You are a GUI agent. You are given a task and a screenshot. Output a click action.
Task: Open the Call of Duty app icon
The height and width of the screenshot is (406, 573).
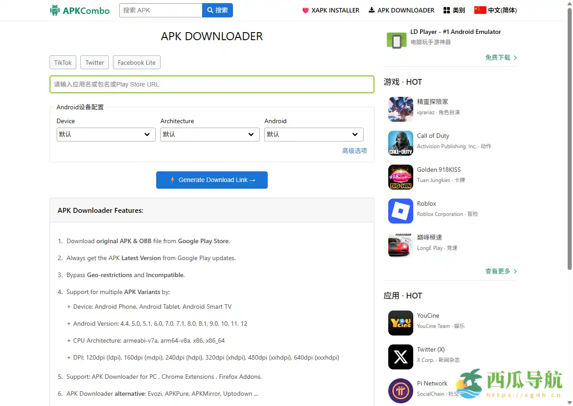(x=400, y=143)
